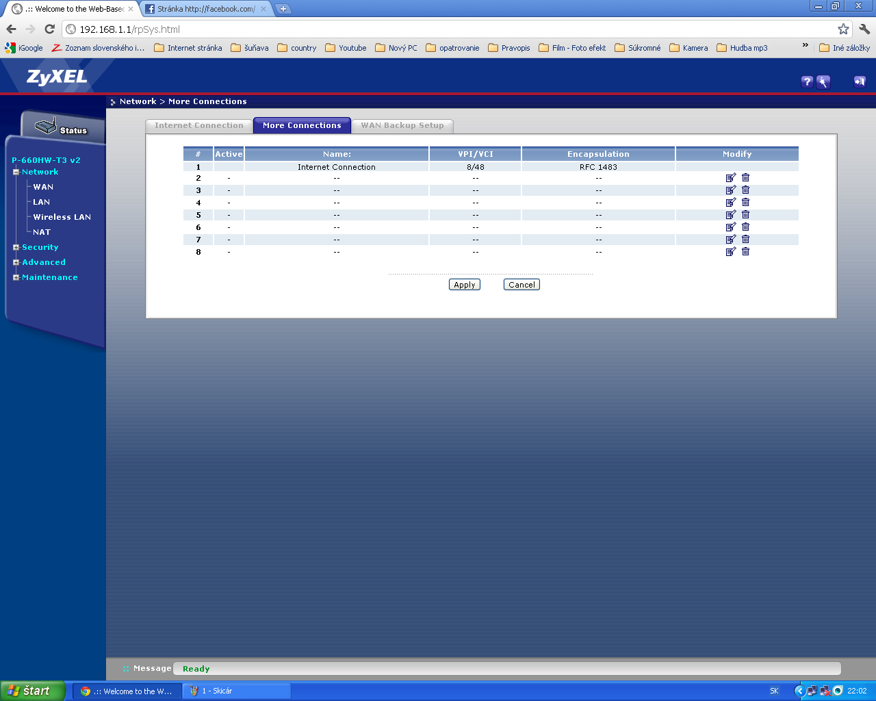
Task: Open Chrome wrench settings menu
Action: click(x=864, y=29)
